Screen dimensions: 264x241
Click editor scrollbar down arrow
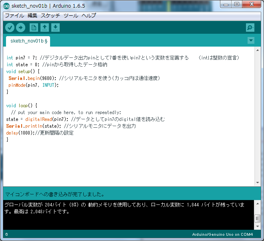point(258,183)
